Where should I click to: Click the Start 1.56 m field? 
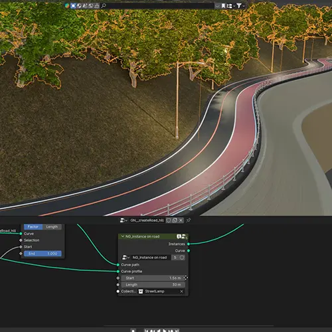tap(152, 278)
